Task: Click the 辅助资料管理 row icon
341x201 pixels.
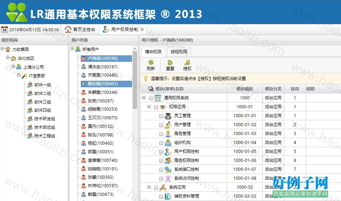Action: [x=168, y=196]
